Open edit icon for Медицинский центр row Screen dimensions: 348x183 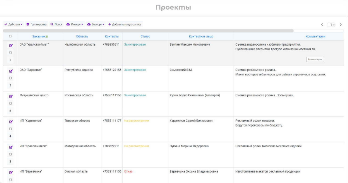click(x=11, y=96)
